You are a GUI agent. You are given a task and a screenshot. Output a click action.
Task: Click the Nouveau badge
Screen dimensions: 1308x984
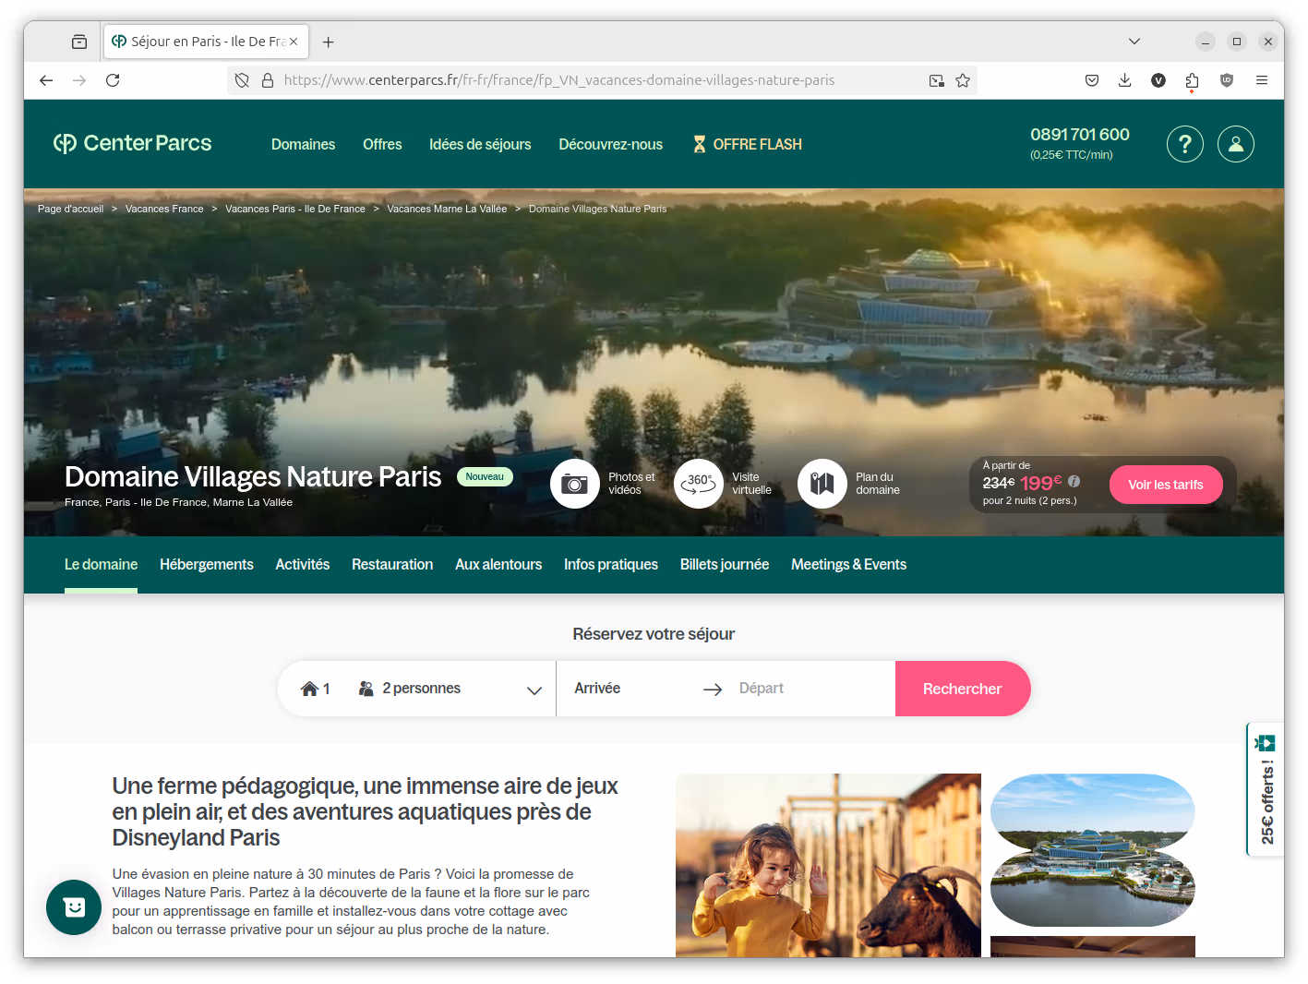click(485, 477)
